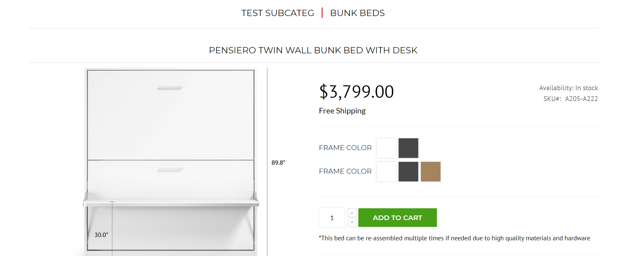Click the 30.0" desk height label
Screen dimensions: 620x256
coord(101,235)
